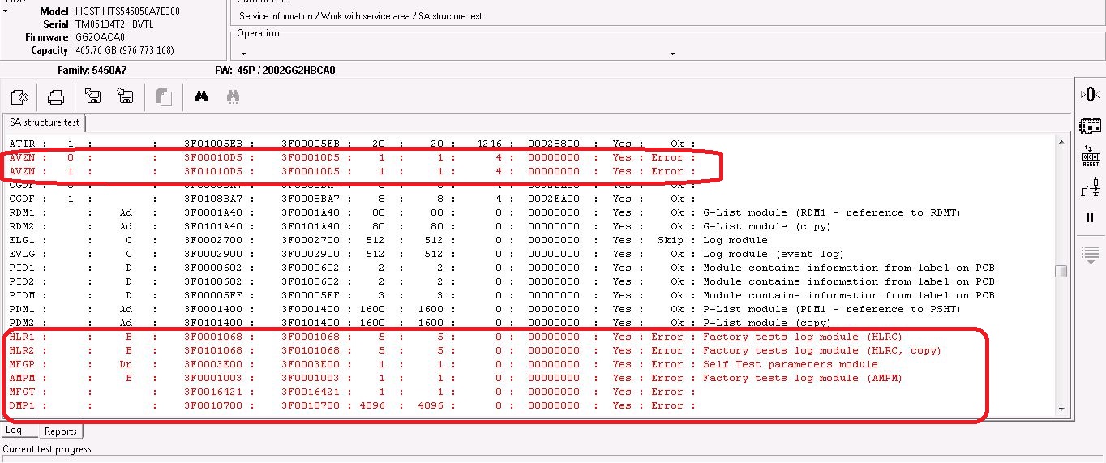Click the EVLG row label
The image size is (1106, 463).
point(22,254)
